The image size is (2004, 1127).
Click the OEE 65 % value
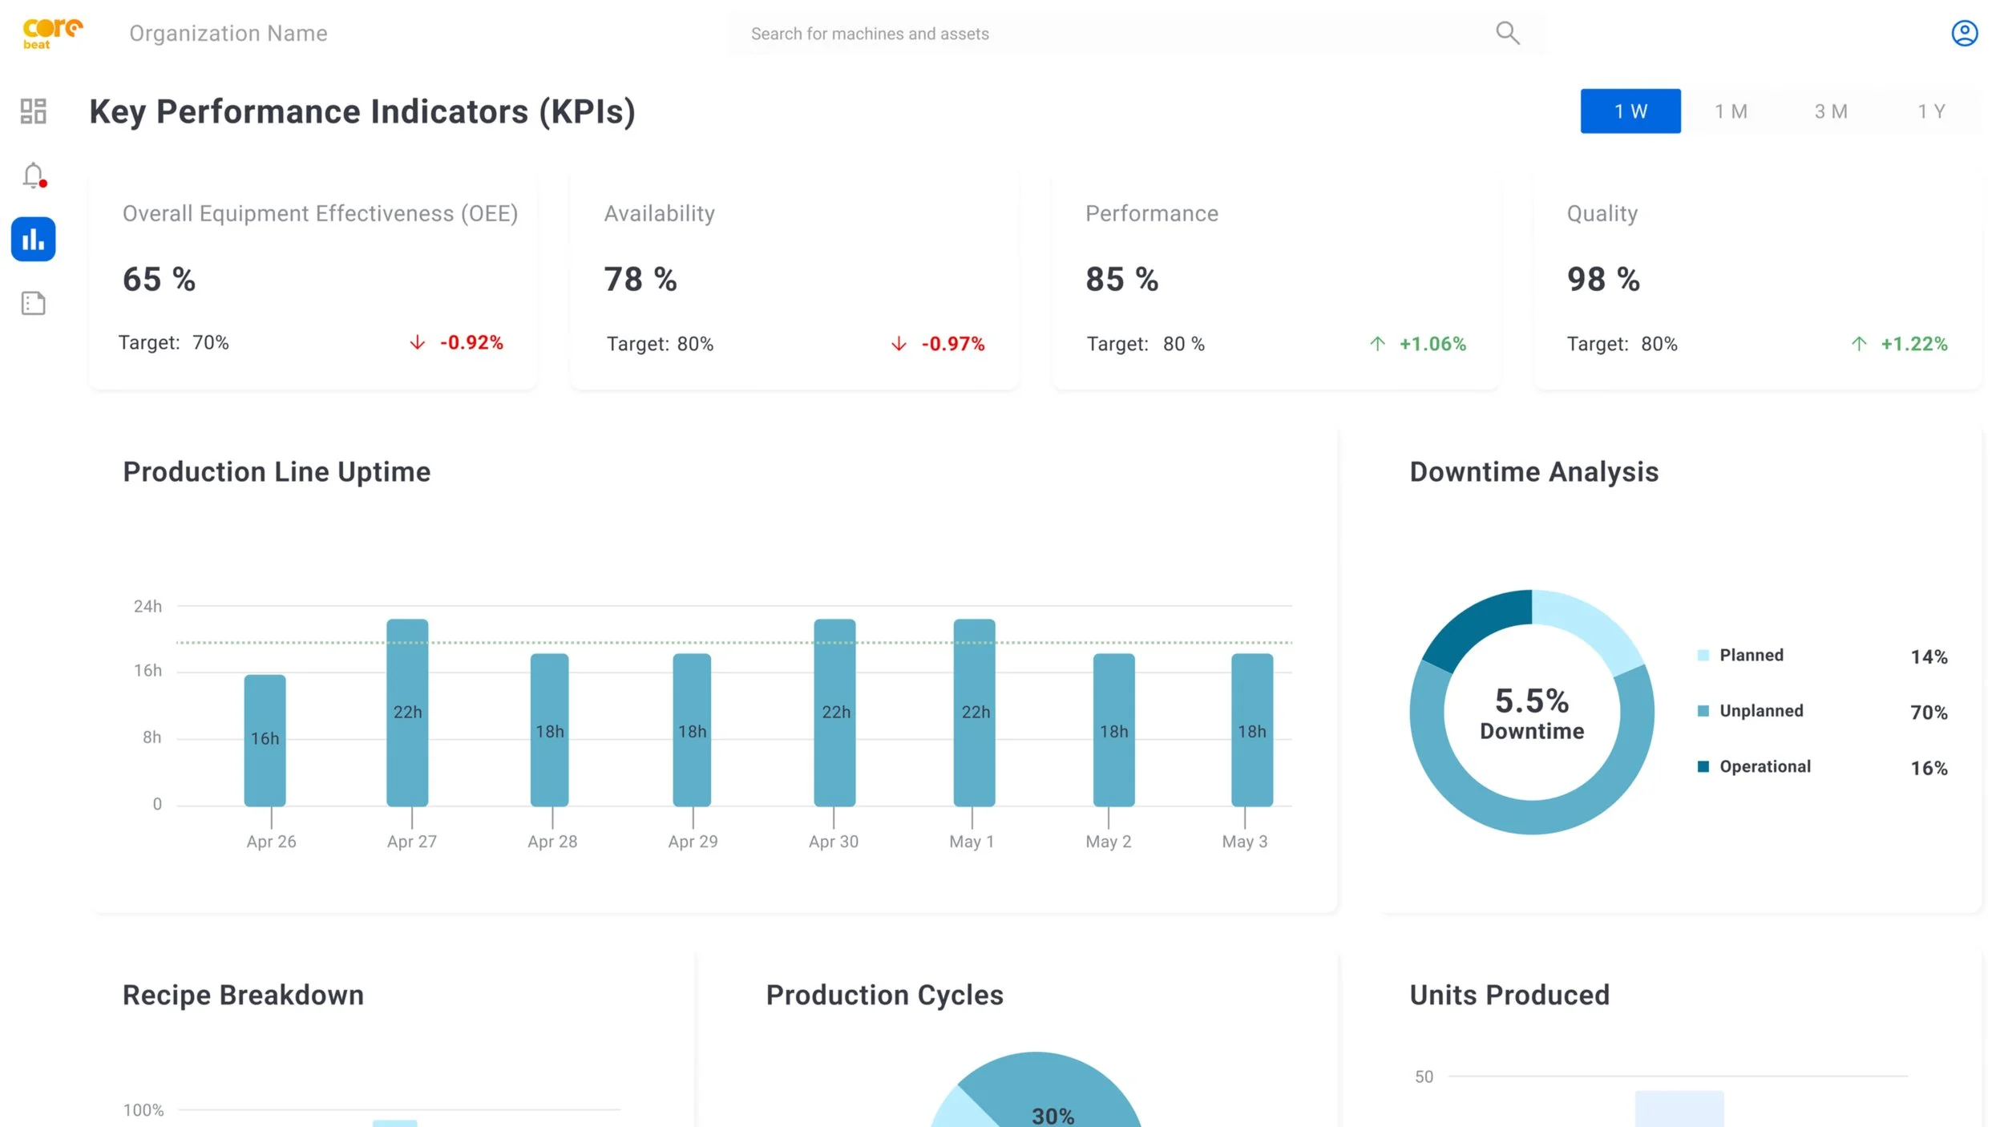[159, 279]
